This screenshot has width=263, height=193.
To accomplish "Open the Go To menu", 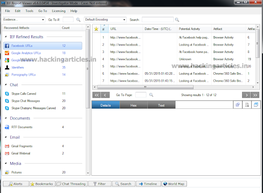I will (x=43, y=11).
